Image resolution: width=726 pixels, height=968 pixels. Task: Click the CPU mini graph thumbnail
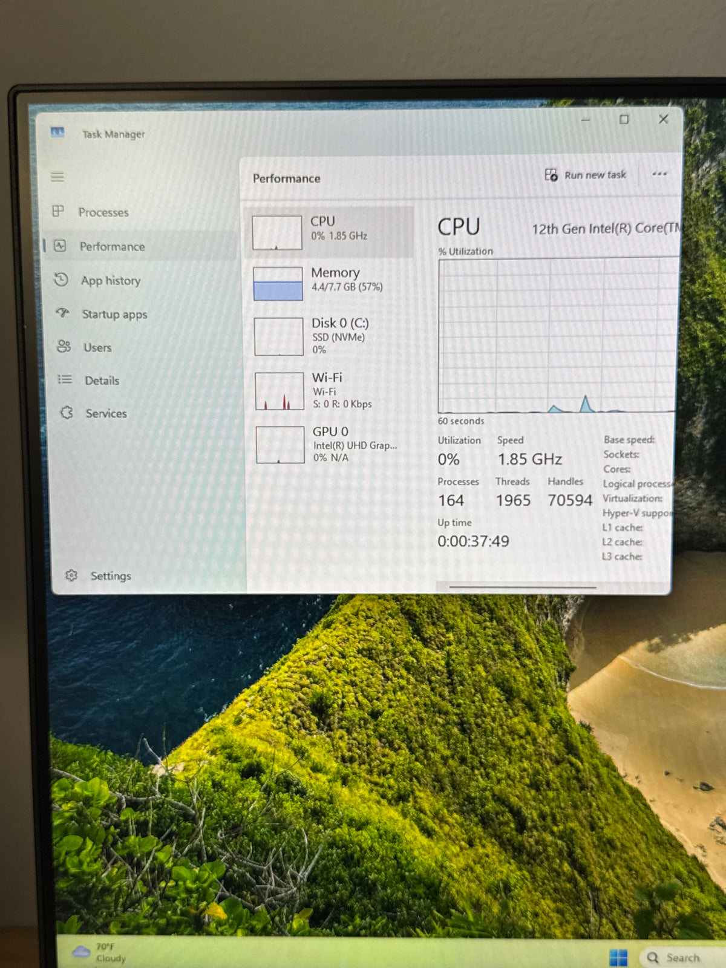pyautogui.click(x=277, y=233)
